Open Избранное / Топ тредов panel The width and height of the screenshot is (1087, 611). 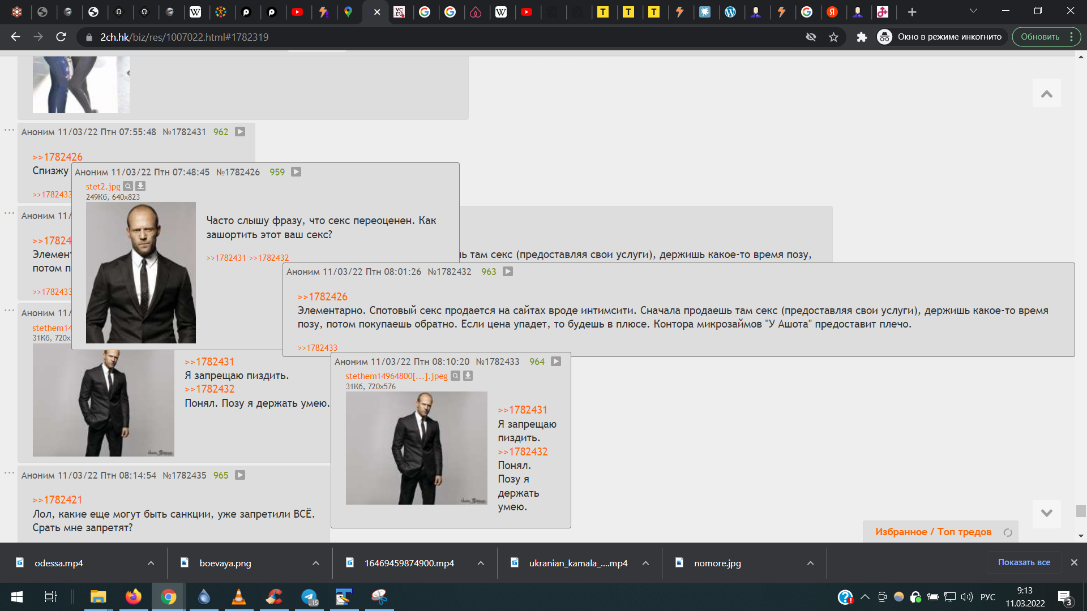[x=933, y=532]
